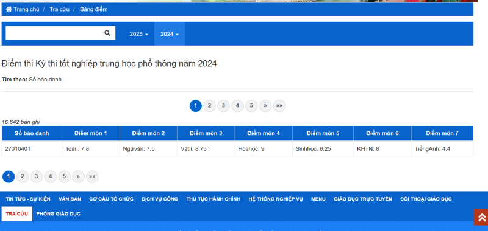Open PHÒNG GIÁO DỤC menu item

[x=58, y=213]
